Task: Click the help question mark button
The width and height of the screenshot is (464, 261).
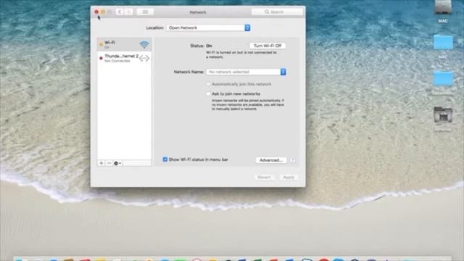Action: click(293, 160)
